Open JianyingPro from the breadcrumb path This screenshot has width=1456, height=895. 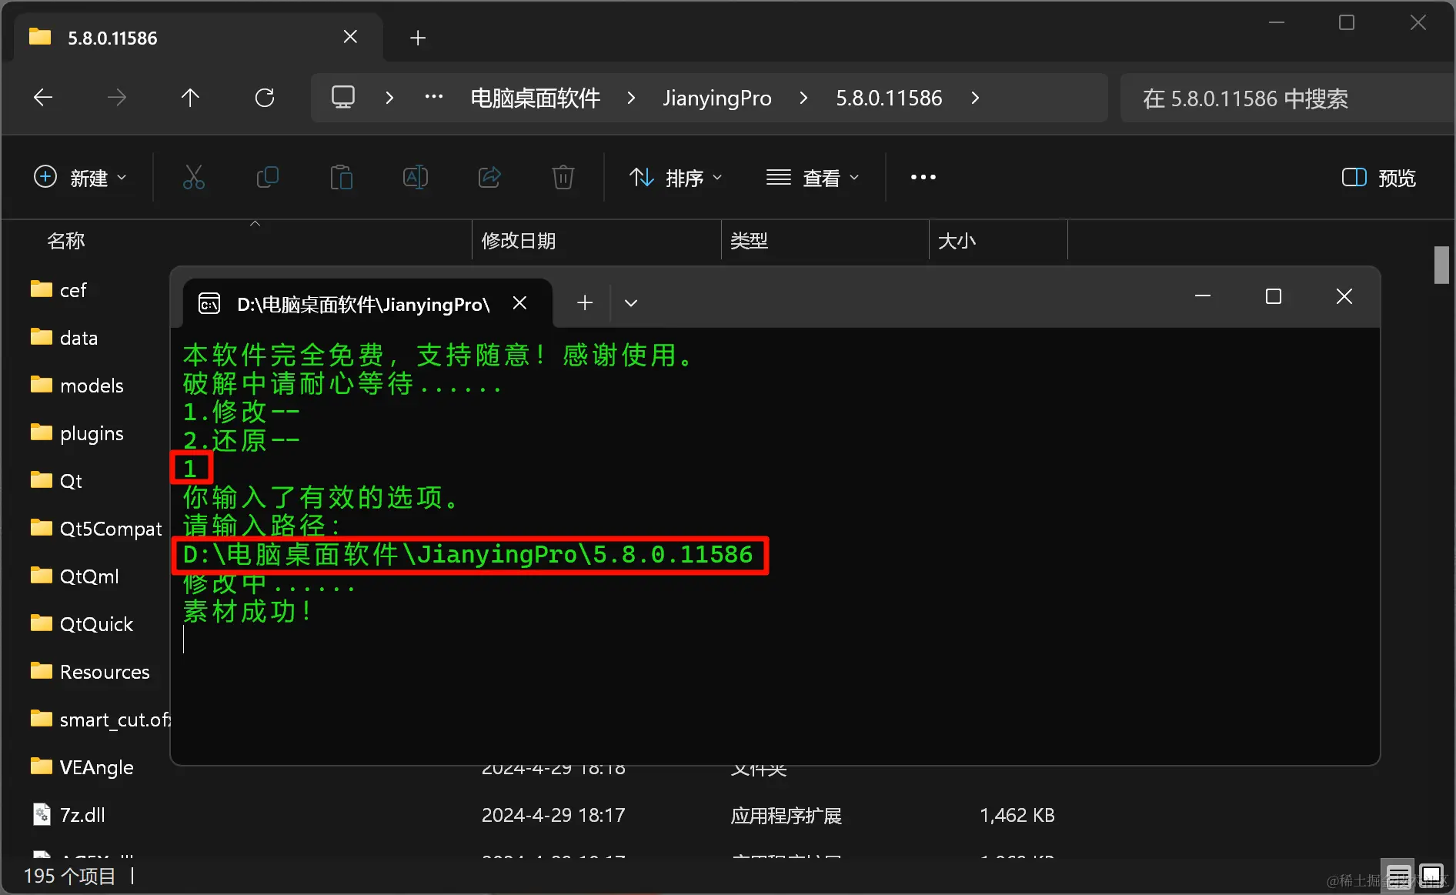click(716, 98)
